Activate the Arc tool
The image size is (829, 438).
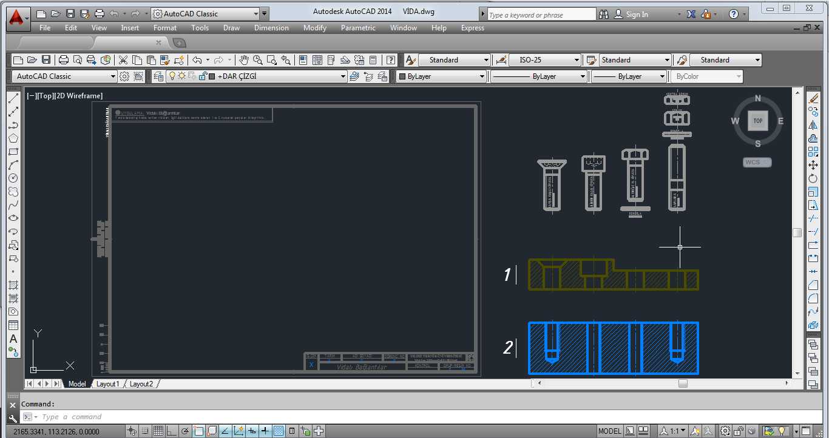pyautogui.click(x=13, y=165)
